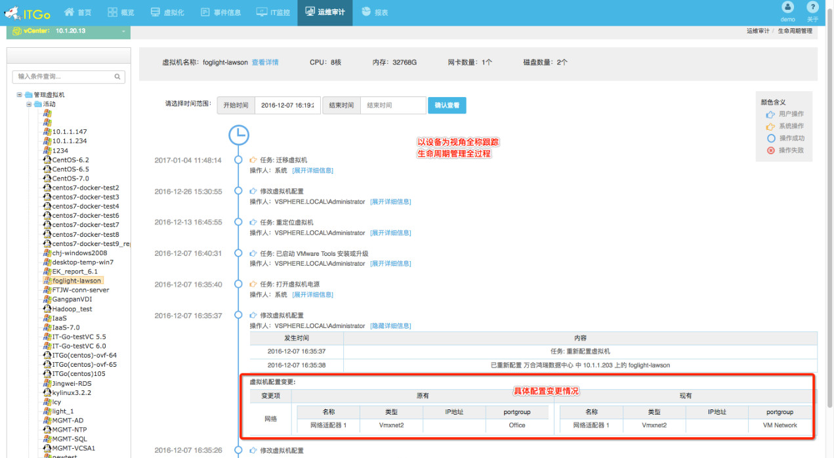
Task: Select the MGMT-VCSA1 tree item
Action: (74, 448)
